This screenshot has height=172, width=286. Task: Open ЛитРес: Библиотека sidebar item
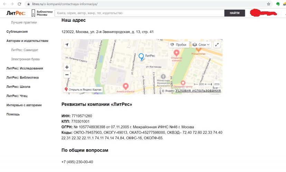22,77
